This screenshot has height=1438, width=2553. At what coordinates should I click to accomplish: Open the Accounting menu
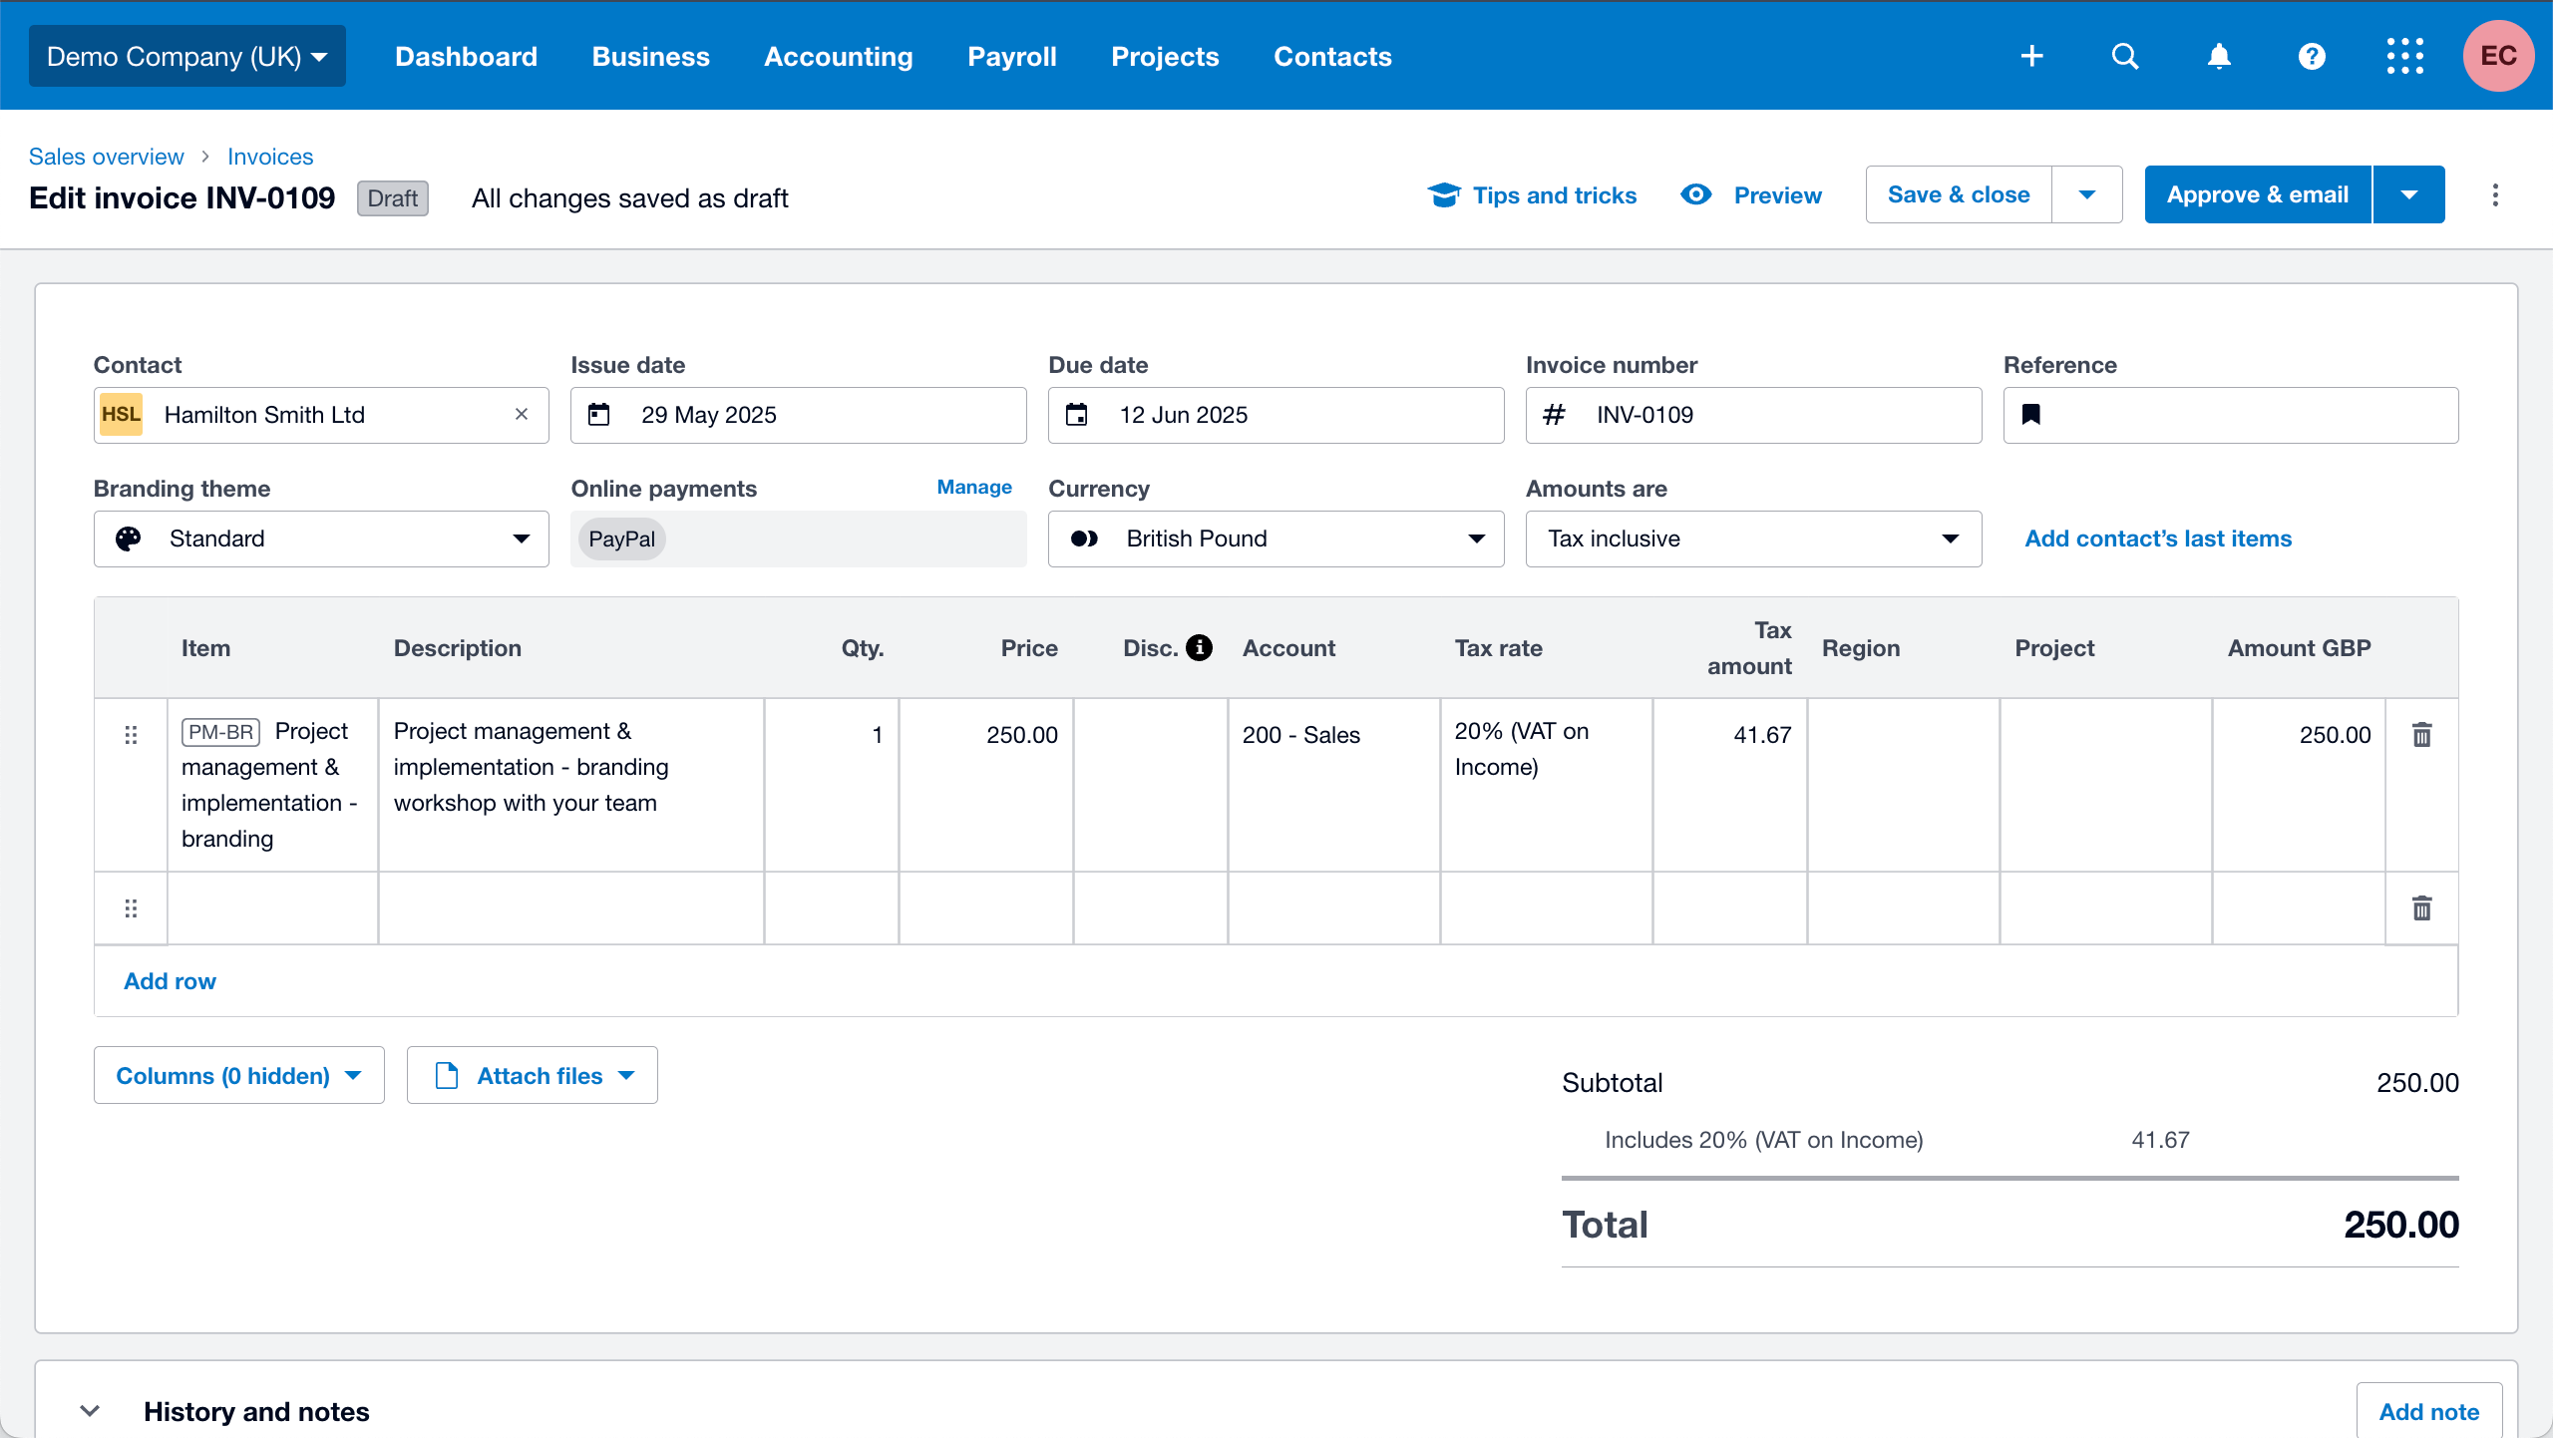(x=838, y=56)
